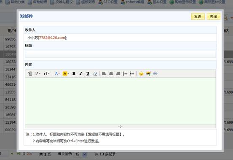Click the 关闭 close button

click(x=213, y=16)
